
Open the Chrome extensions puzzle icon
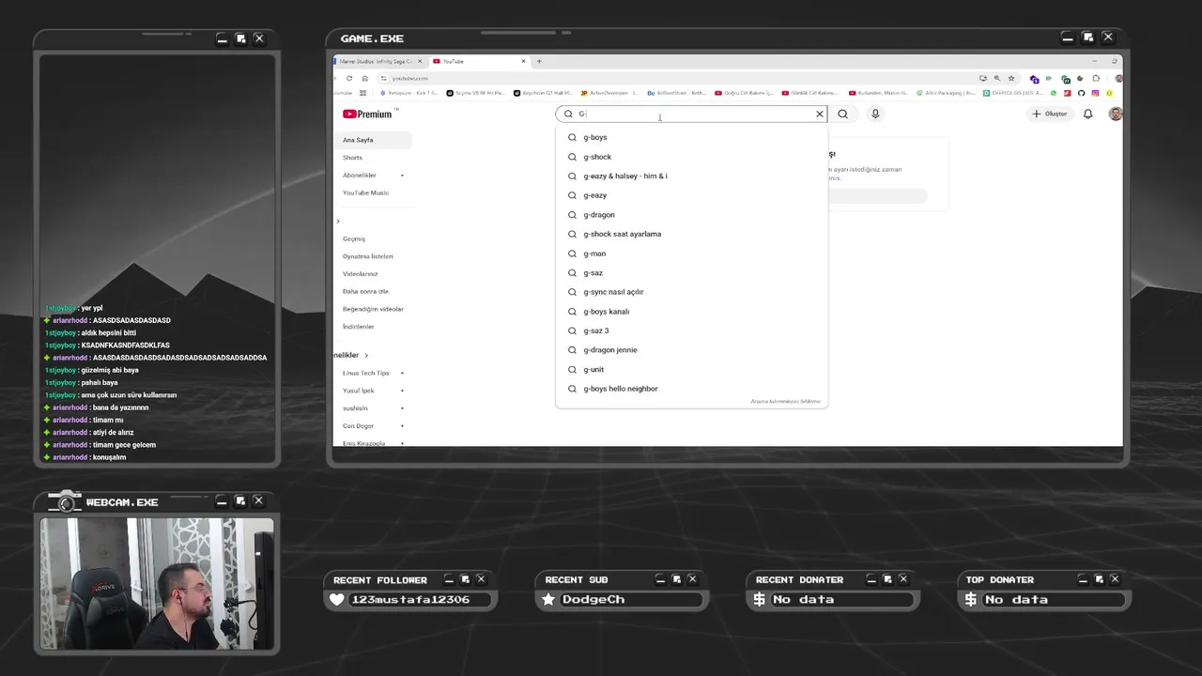click(1096, 78)
